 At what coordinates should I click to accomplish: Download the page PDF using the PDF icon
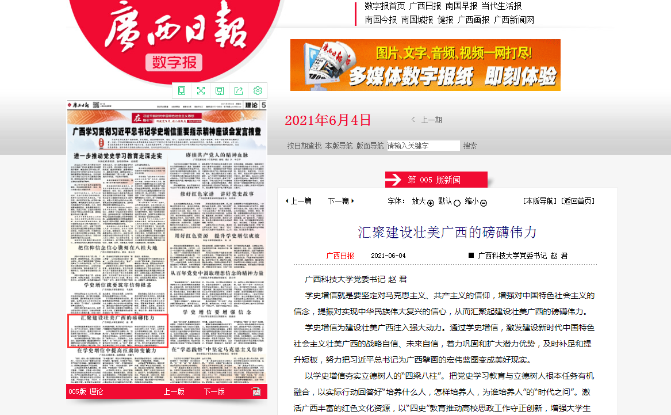tap(256, 391)
